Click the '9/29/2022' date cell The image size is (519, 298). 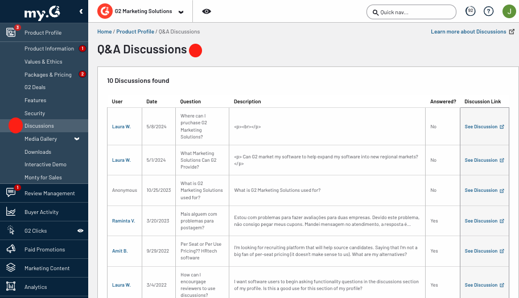[x=158, y=251]
